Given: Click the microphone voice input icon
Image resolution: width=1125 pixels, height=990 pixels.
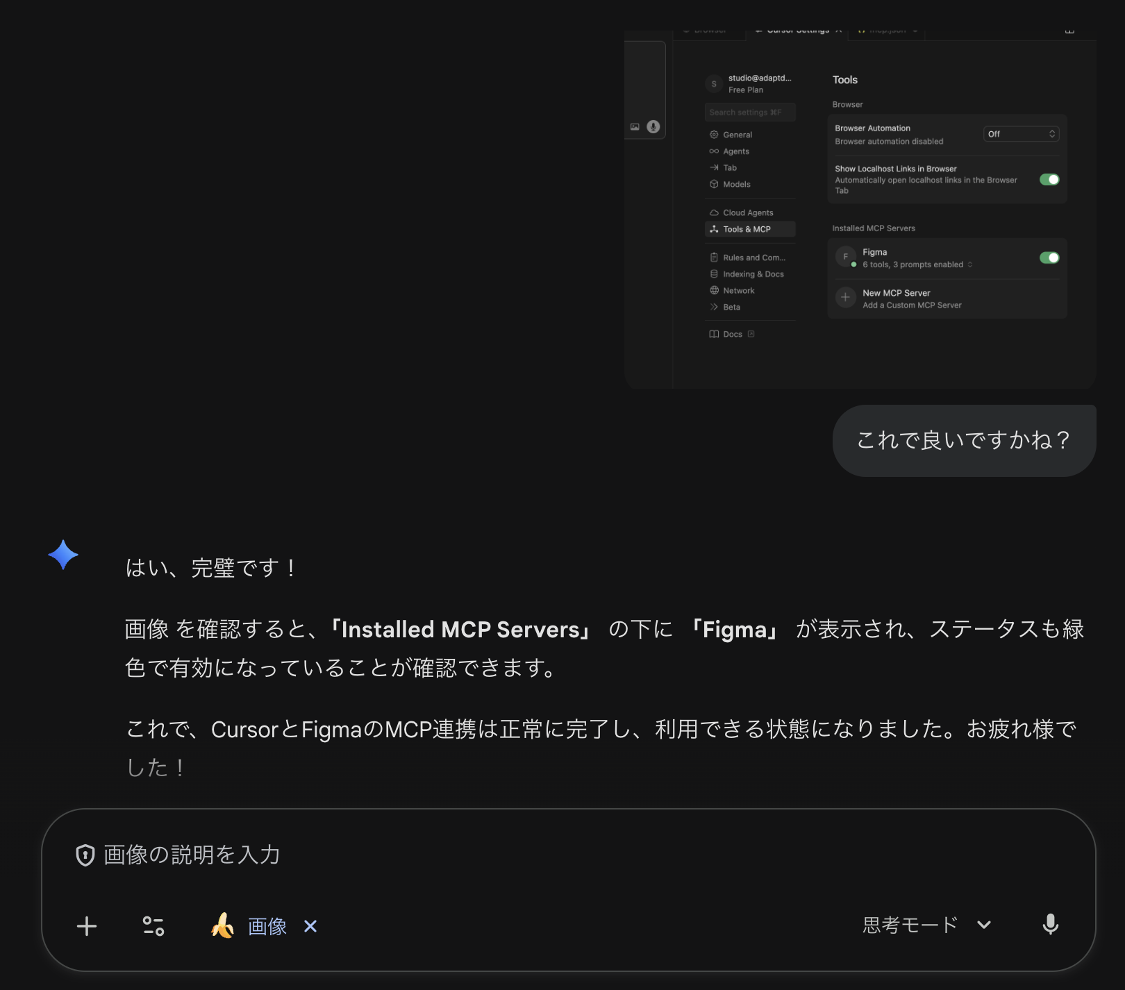Looking at the screenshot, I should click(x=1051, y=925).
